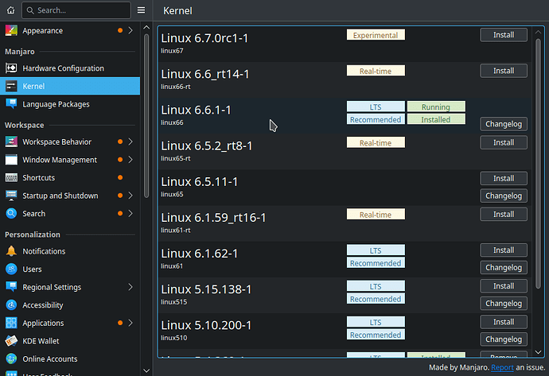Screen dimensions: 549x376
Task: Select Linux 6.6.1-1 kernel title
Action: [196, 110]
